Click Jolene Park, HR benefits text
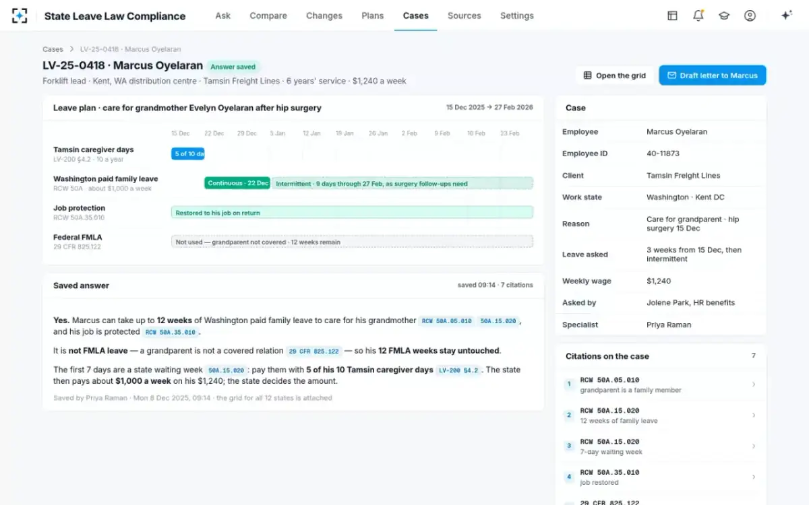The height and width of the screenshot is (505, 809). (x=690, y=303)
